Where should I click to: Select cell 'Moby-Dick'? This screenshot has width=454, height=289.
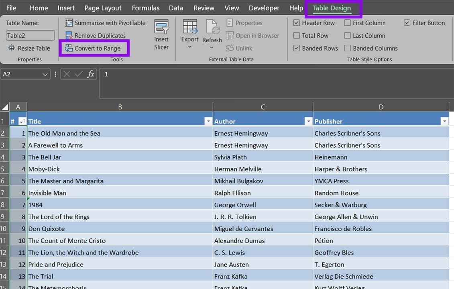(120, 169)
